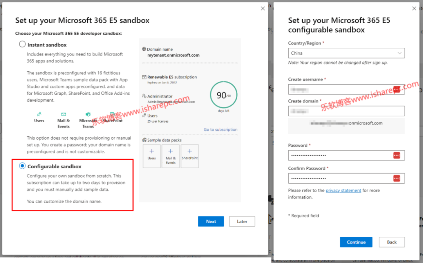Select the Instant sandbox radio button
The height and width of the screenshot is (263, 423).
click(23, 45)
